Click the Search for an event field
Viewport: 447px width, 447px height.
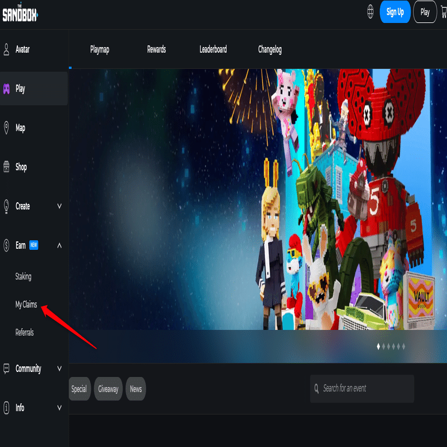[362, 389]
